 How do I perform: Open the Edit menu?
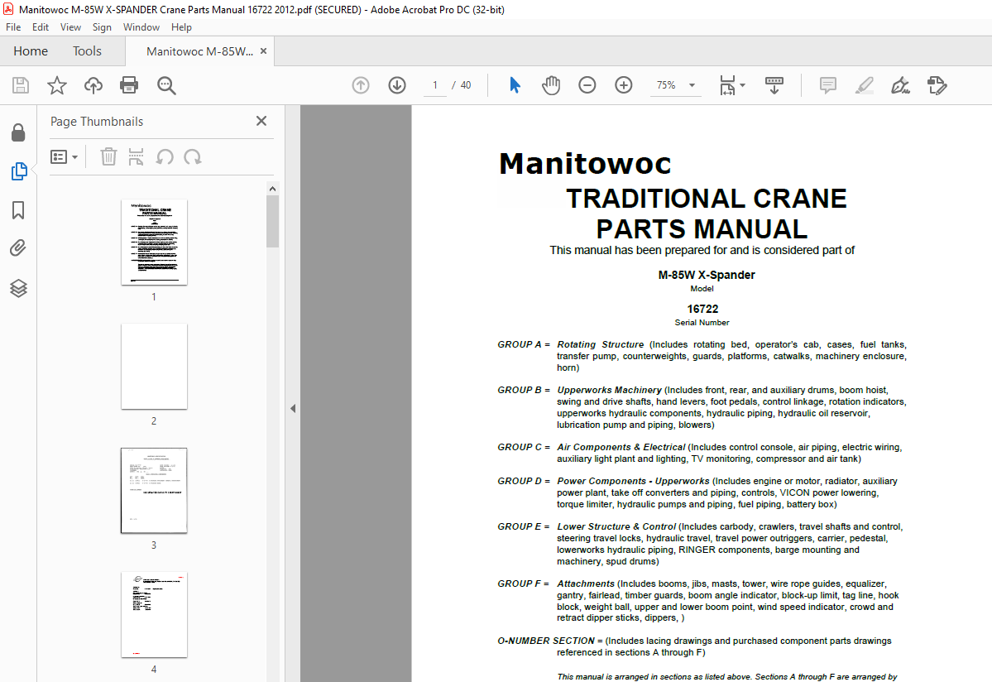(x=41, y=27)
